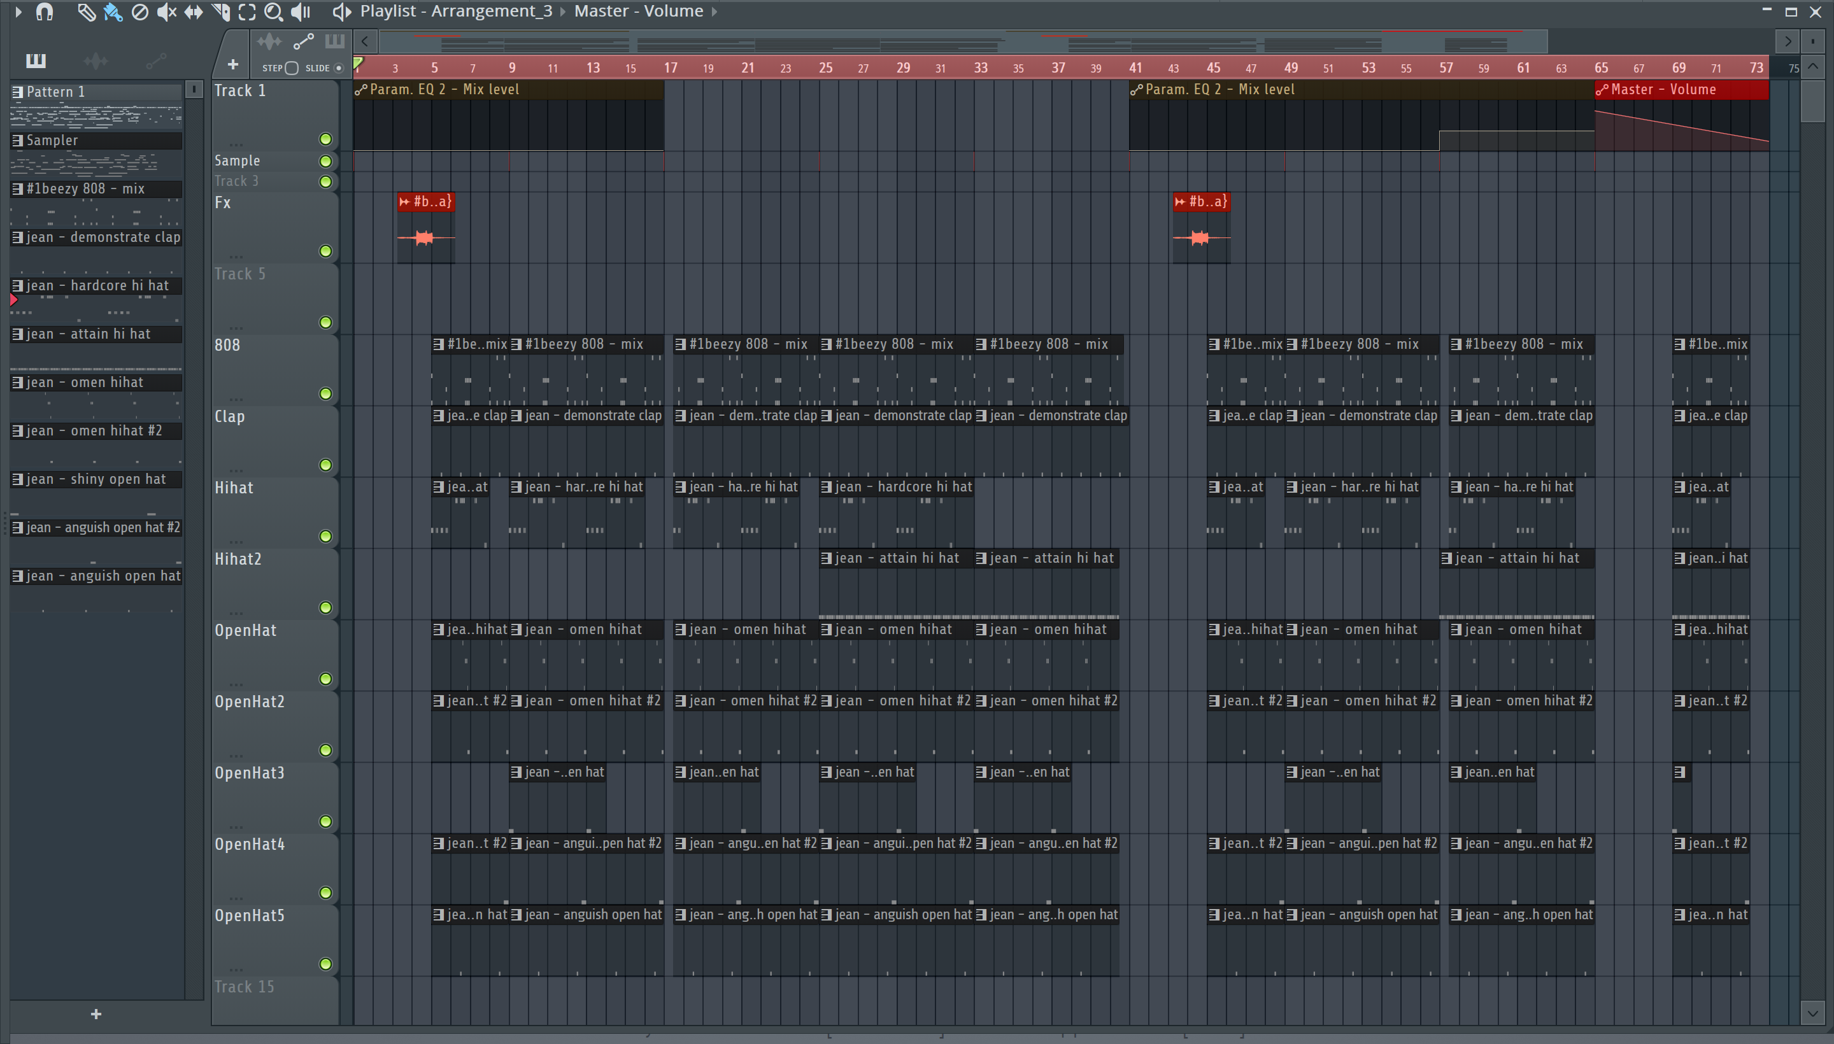Click the speaker icon beside Playlist title
This screenshot has width=1834, height=1044.
tap(341, 11)
